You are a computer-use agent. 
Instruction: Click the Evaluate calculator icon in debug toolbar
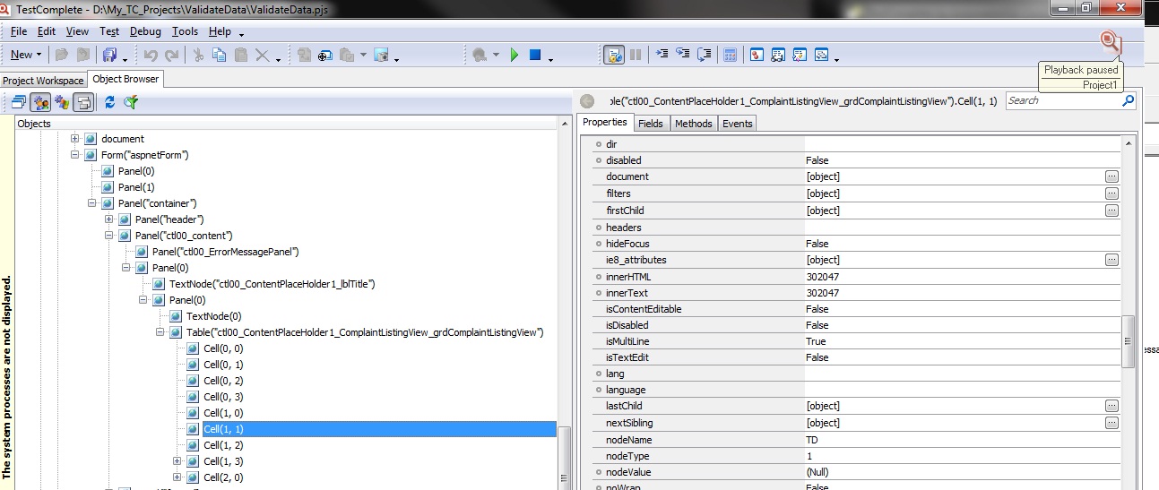[x=731, y=56]
